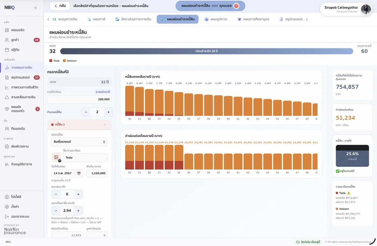Viewport: 377px width, 246px height.
Task: Click the ผ่อนชำระอีก 28 ปี timeline bar
Action: (207, 51)
